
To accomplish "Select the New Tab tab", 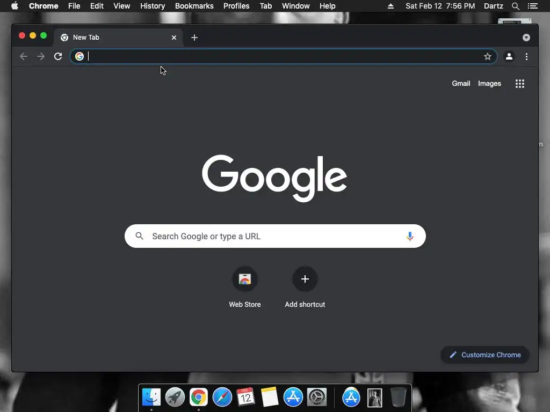I will point(118,38).
